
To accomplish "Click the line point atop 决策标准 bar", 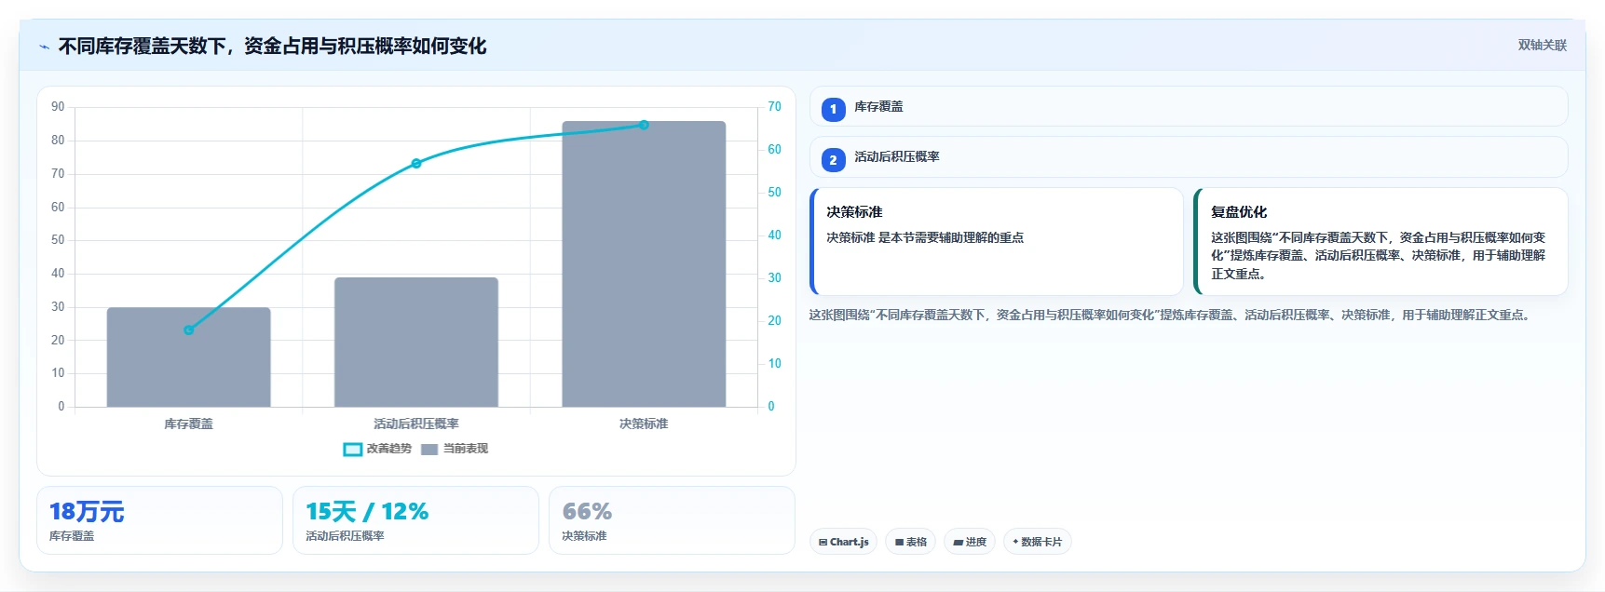I will tap(644, 125).
